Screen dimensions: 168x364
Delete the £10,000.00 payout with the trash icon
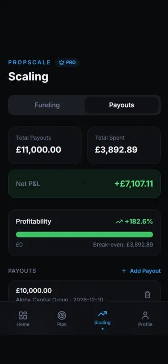(x=148, y=295)
